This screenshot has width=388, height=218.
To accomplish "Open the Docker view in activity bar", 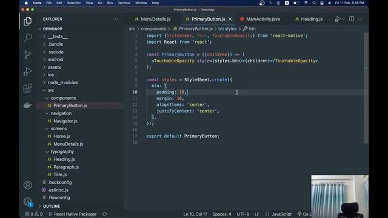I will click(27, 105).
